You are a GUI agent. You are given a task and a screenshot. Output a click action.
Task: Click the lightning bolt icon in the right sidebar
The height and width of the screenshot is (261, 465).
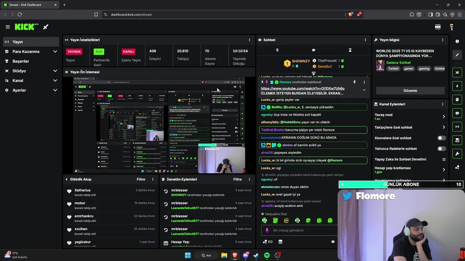pos(457,86)
